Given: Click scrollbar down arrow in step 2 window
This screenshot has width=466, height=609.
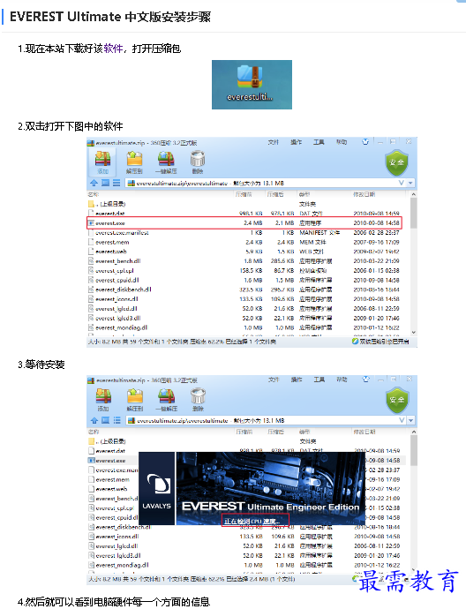Looking at the screenshot, I should pos(413,333).
